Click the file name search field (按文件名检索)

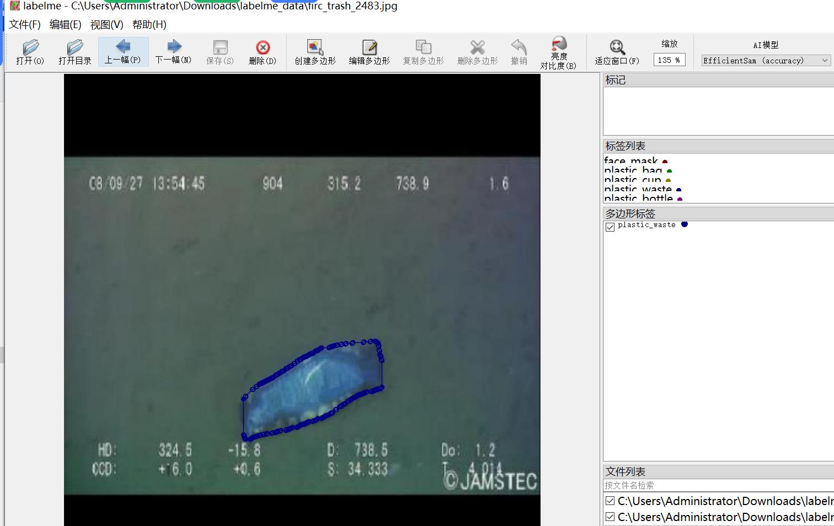click(x=718, y=485)
